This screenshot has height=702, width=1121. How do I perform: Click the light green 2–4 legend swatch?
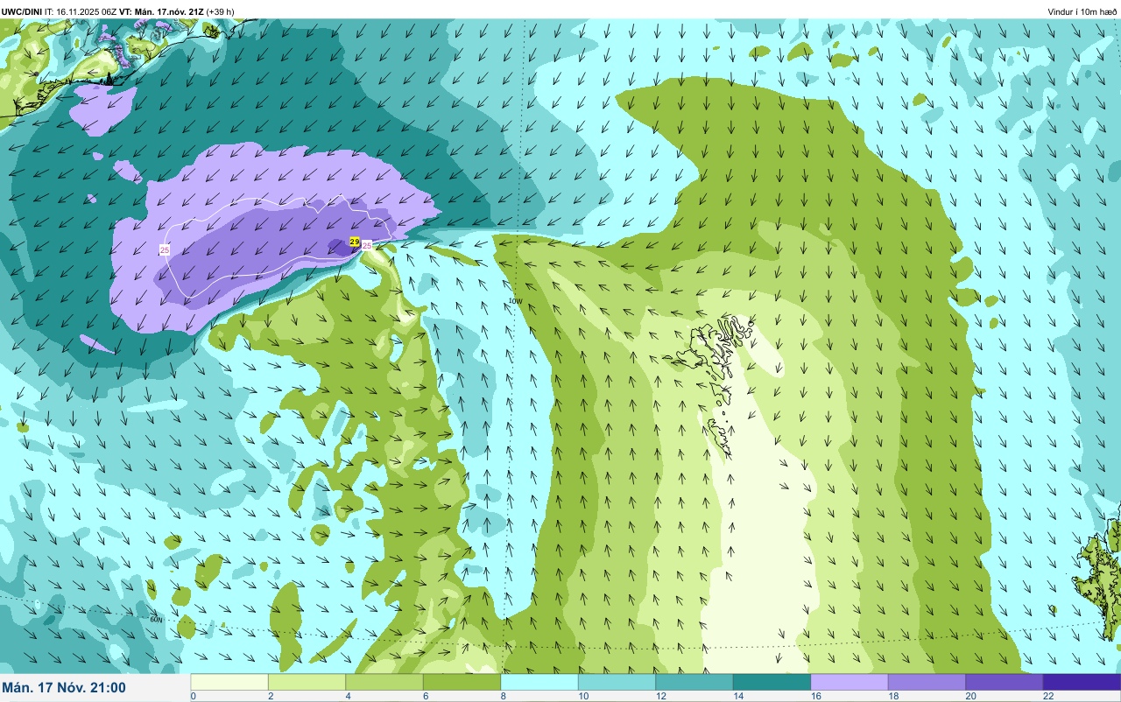[307, 682]
